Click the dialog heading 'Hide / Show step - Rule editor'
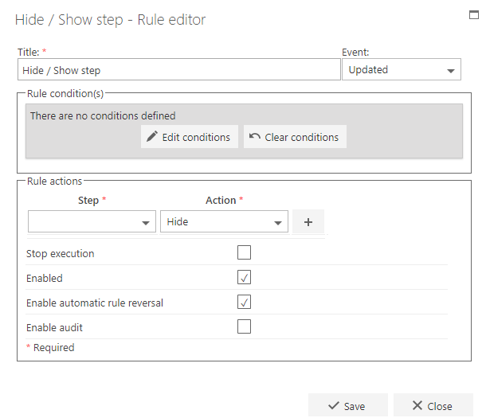The height and width of the screenshot is (418, 486). [110, 20]
